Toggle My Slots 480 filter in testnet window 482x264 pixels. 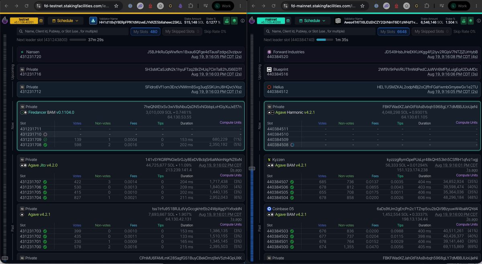pyautogui.click(x=145, y=31)
